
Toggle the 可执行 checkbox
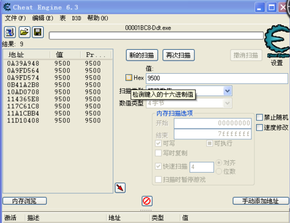[x=209, y=143]
